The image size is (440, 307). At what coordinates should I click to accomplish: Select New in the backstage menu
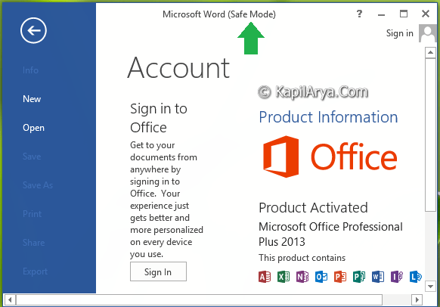[32, 99]
